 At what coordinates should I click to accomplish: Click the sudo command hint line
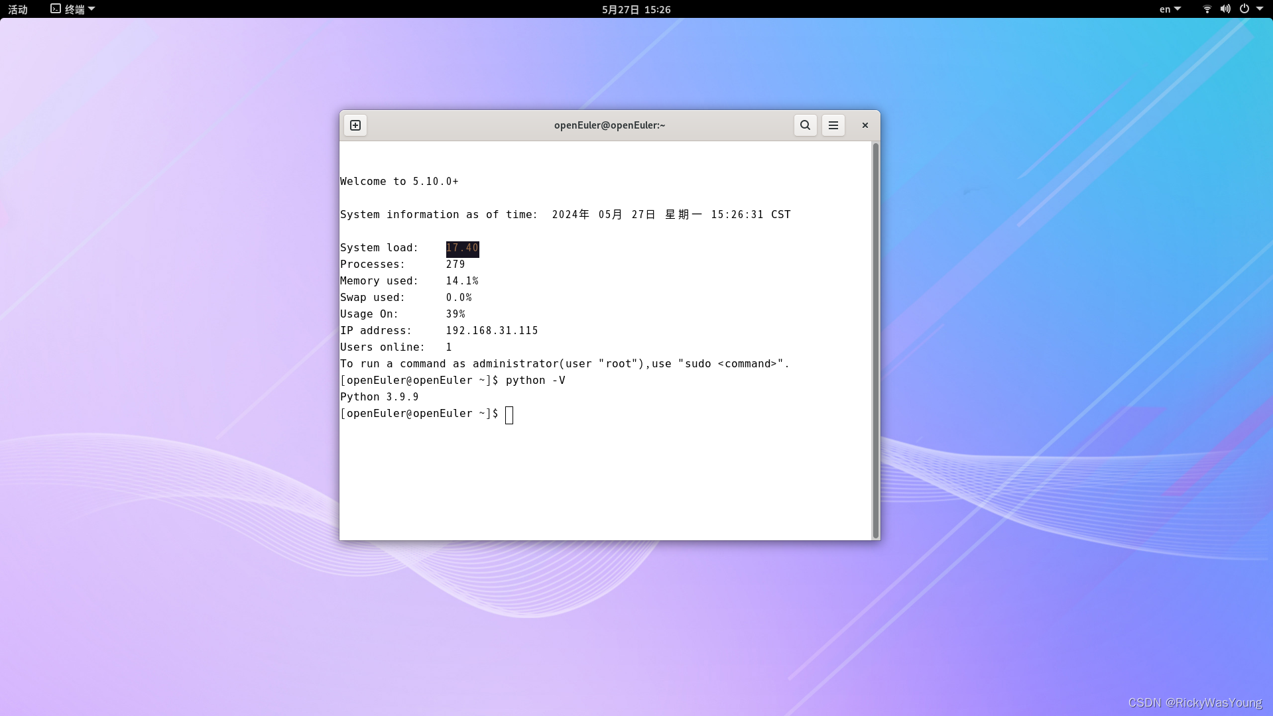565,364
